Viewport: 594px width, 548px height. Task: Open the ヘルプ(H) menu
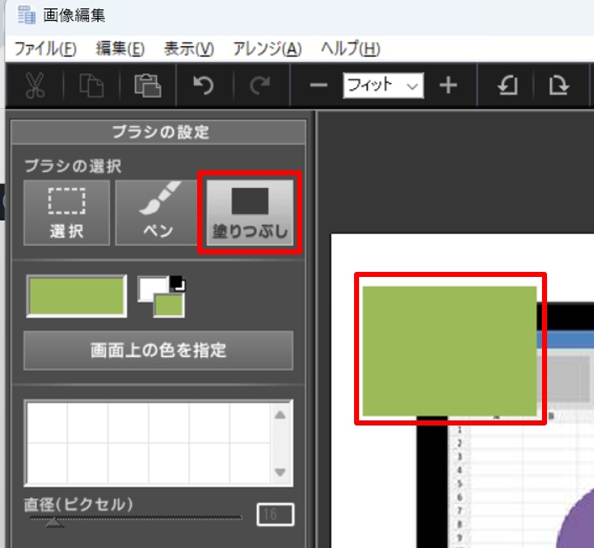pyautogui.click(x=351, y=49)
